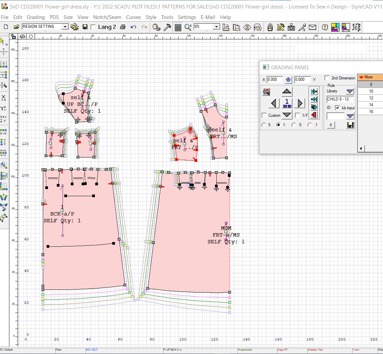Click the A button in Rule section
This screenshot has width=383, height=354.
point(331,125)
